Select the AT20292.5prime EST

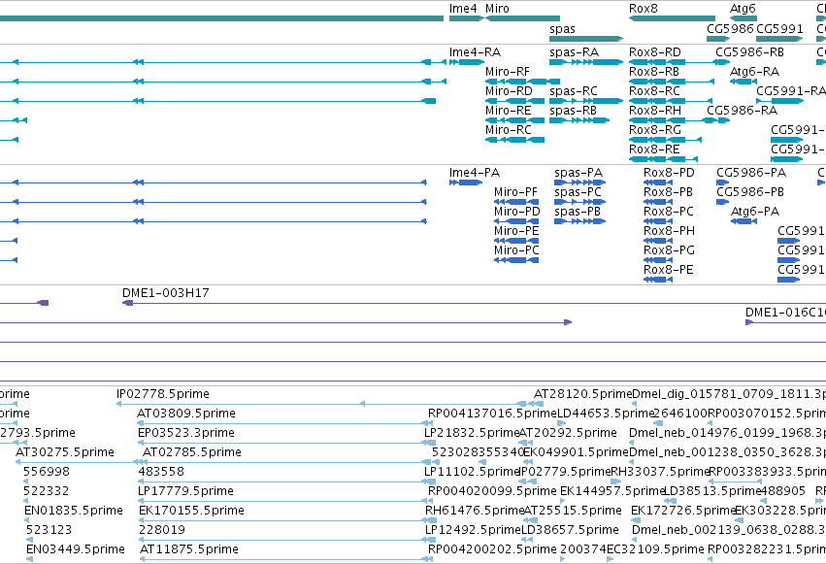pyautogui.click(x=568, y=433)
